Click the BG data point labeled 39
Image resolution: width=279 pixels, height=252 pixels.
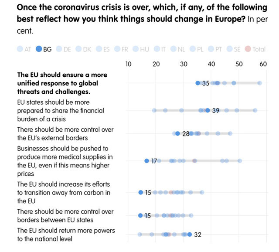[208, 110]
